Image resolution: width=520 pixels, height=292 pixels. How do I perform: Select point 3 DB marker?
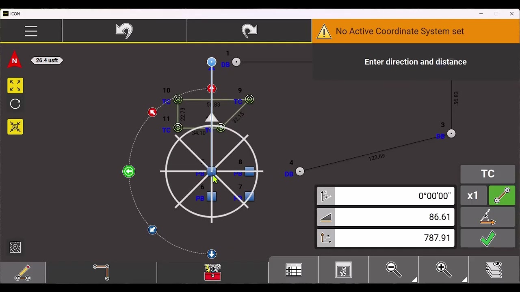(451, 133)
